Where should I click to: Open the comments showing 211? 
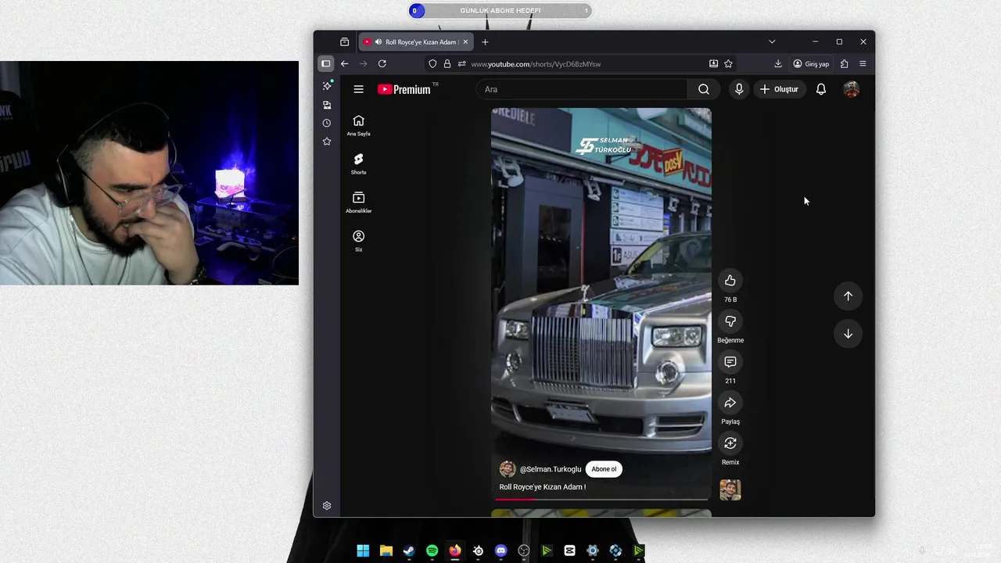click(x=730, y=362)
